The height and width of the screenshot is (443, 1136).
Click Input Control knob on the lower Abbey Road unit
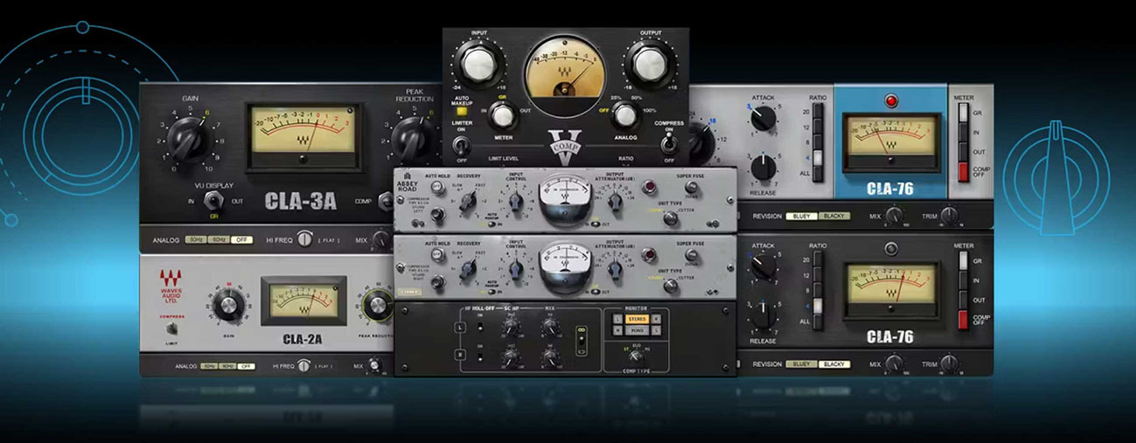coord(515,269)
